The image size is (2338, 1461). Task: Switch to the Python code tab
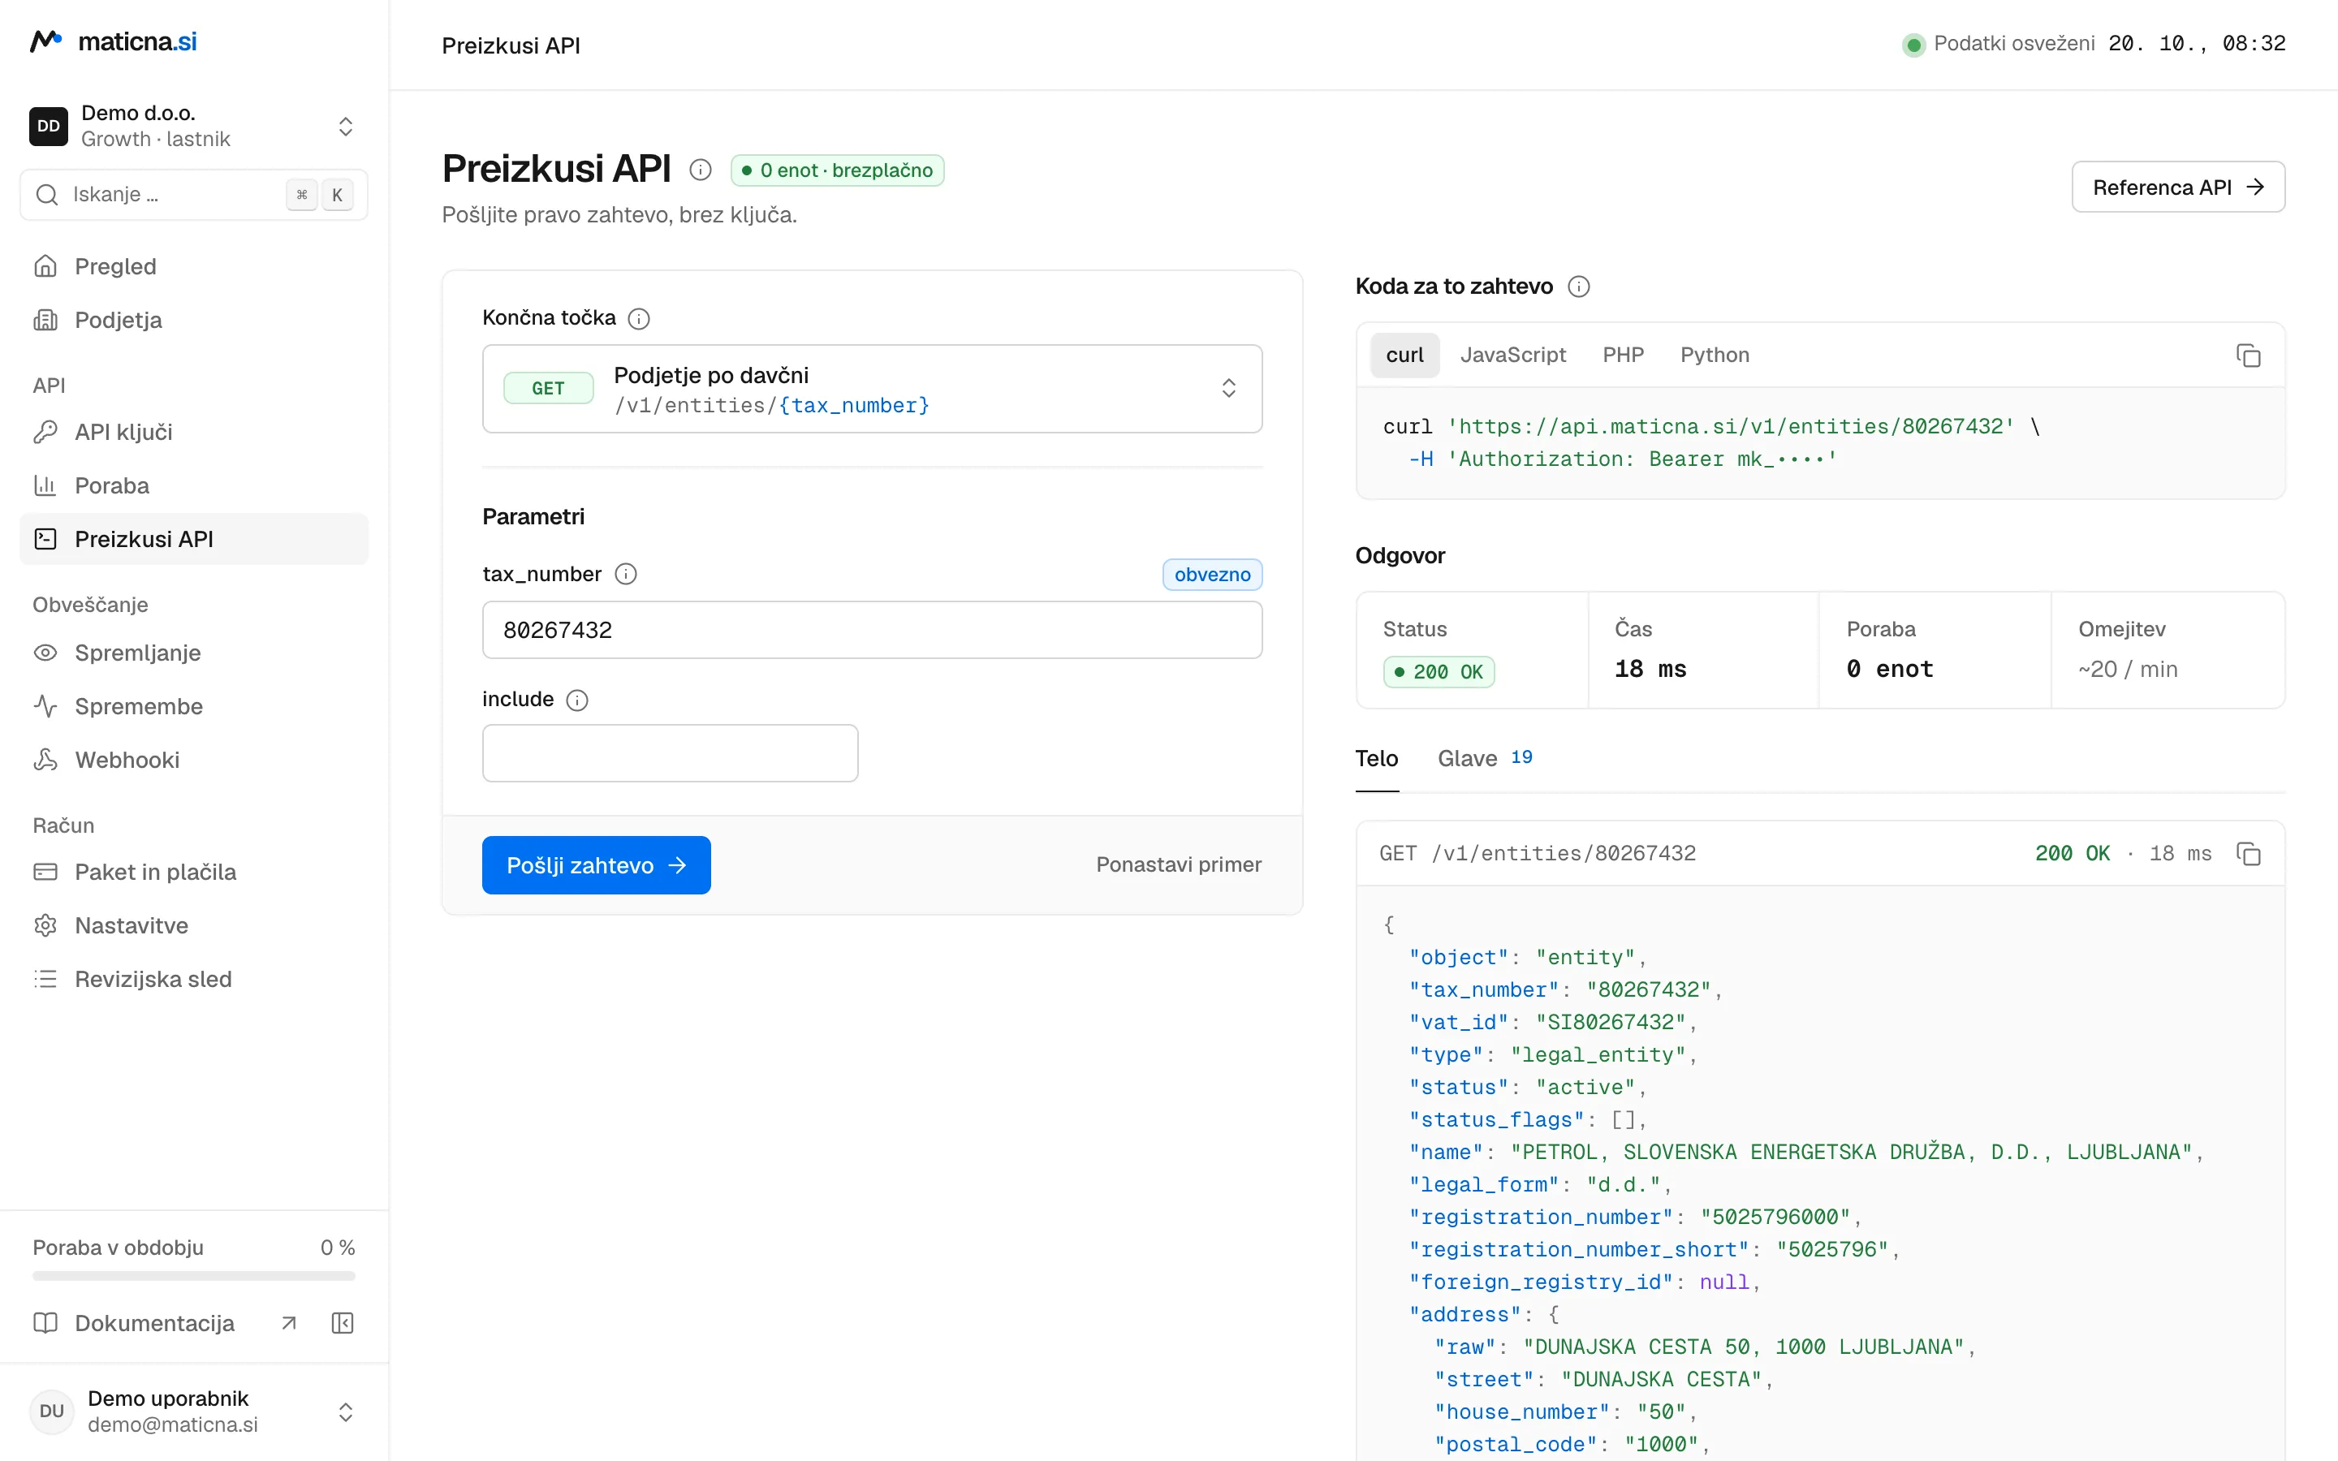click(x=1715, y=355)
